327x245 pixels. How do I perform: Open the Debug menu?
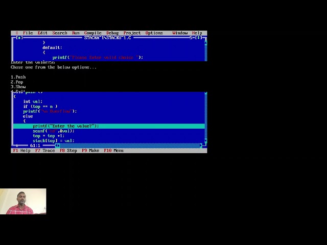click(112, 33)
